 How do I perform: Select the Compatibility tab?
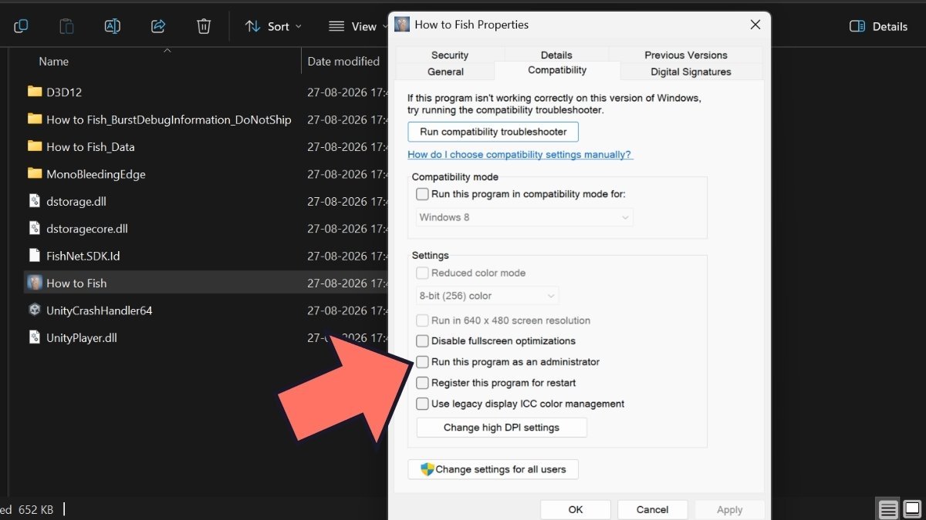pos(557,70)
